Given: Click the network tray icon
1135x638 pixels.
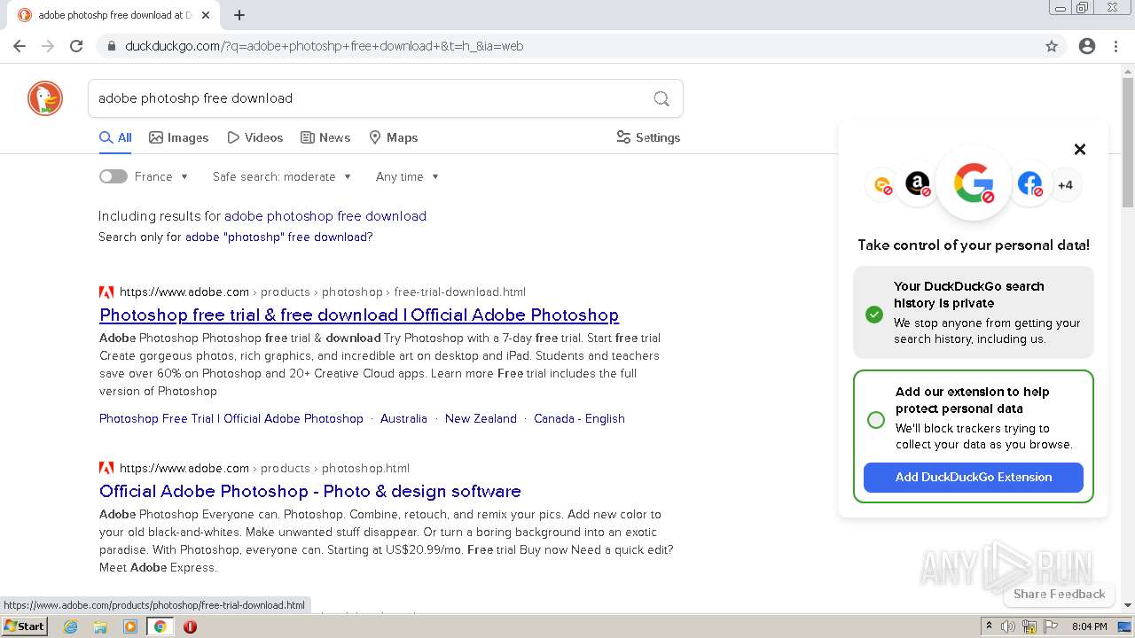Looking at the screenshot, I should coord(1029,626).
